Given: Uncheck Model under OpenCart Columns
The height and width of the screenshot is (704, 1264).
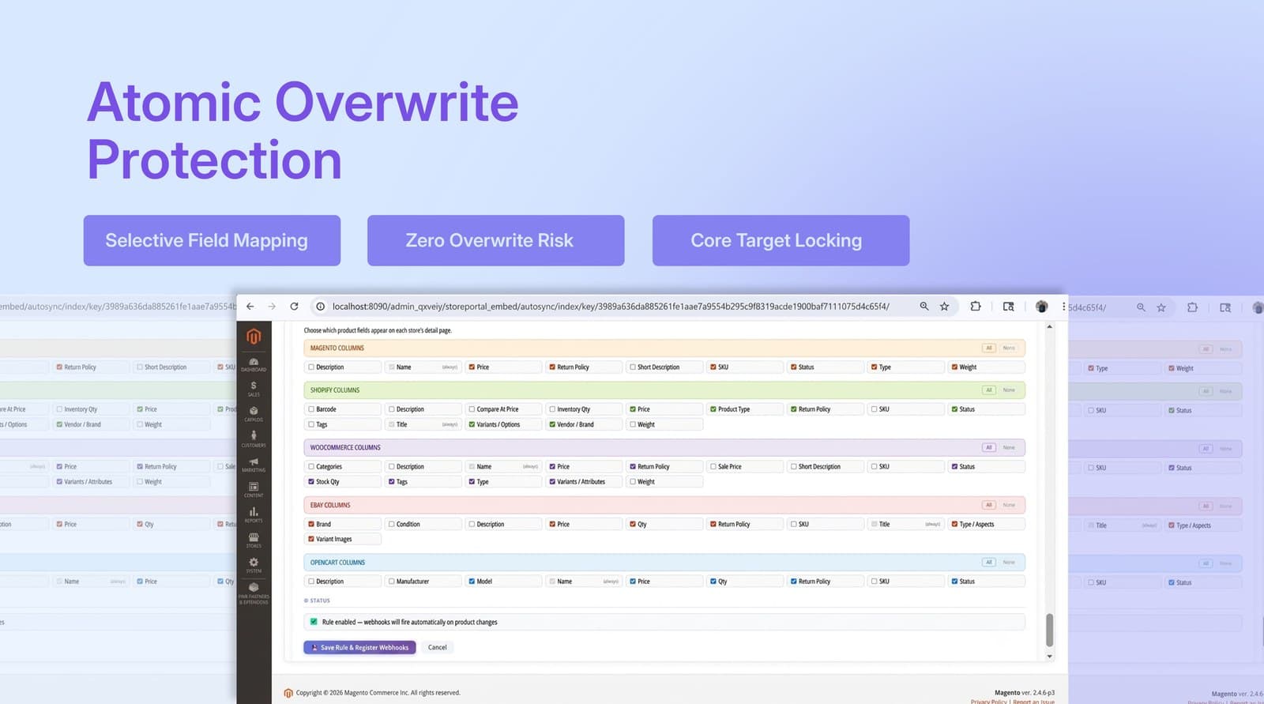Looking at the screenshot, I should point(472,582).
